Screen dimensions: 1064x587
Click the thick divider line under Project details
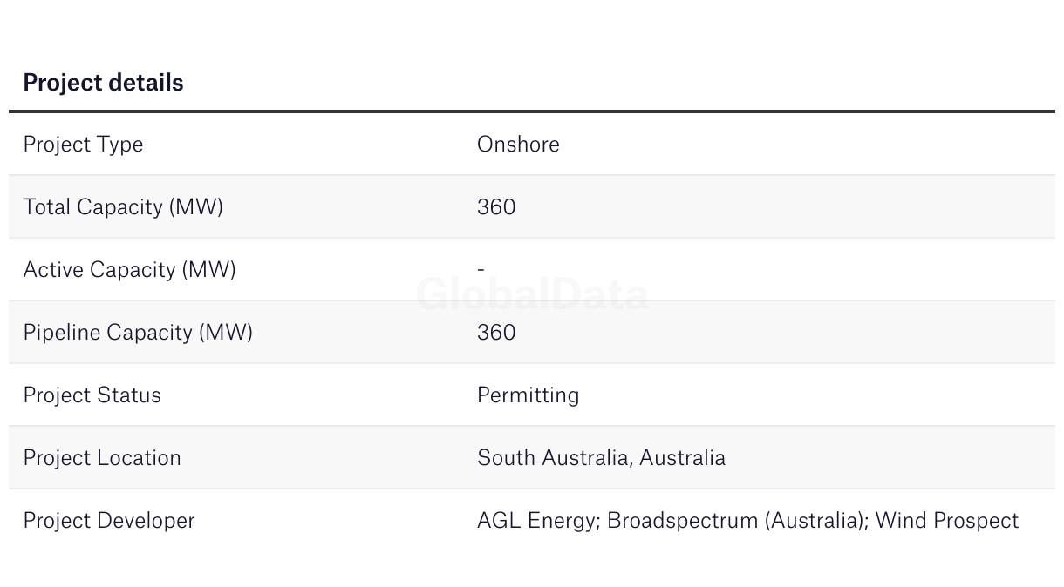point(532,111)
